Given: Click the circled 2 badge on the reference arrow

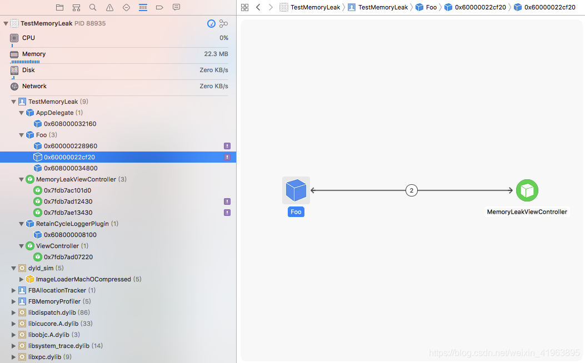Looking at the screenshot, I should [x=411, y=190].
